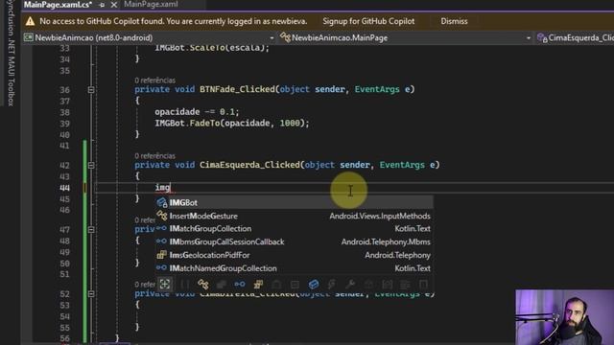614x345 pixels.
Task: Click the 'Android.Telephony.Mbms' namespace label
Action: pyautogui.click(x=386, y=241)
